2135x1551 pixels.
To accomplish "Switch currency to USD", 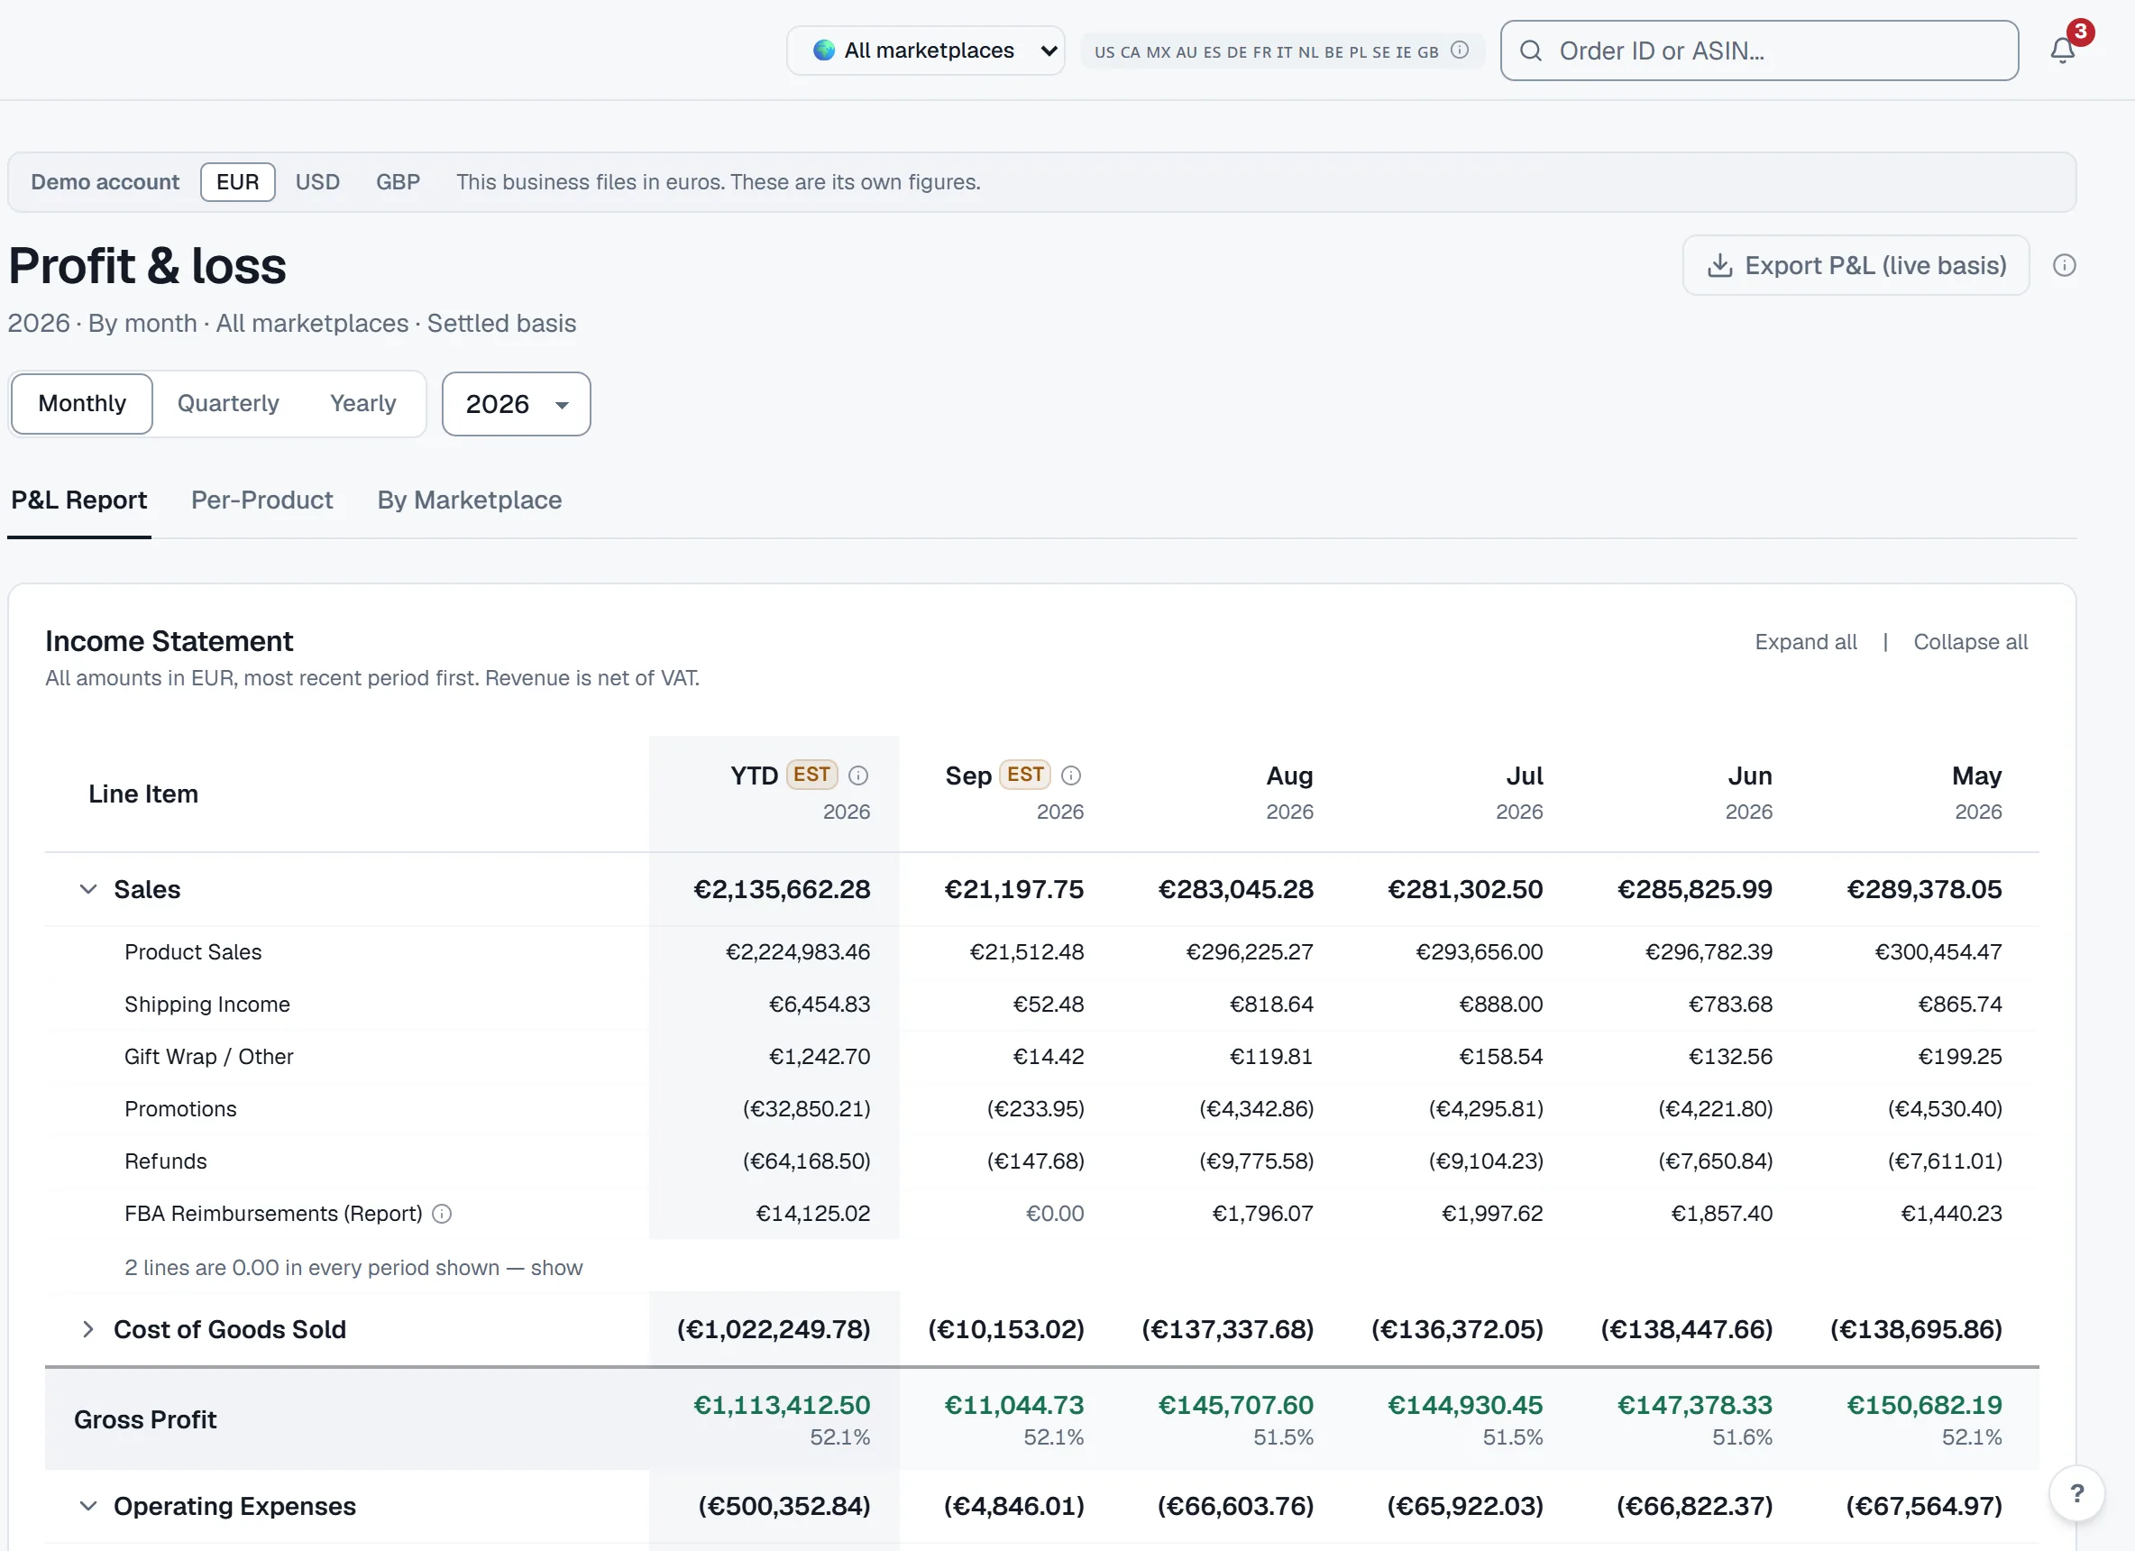I will click(317, 182).
